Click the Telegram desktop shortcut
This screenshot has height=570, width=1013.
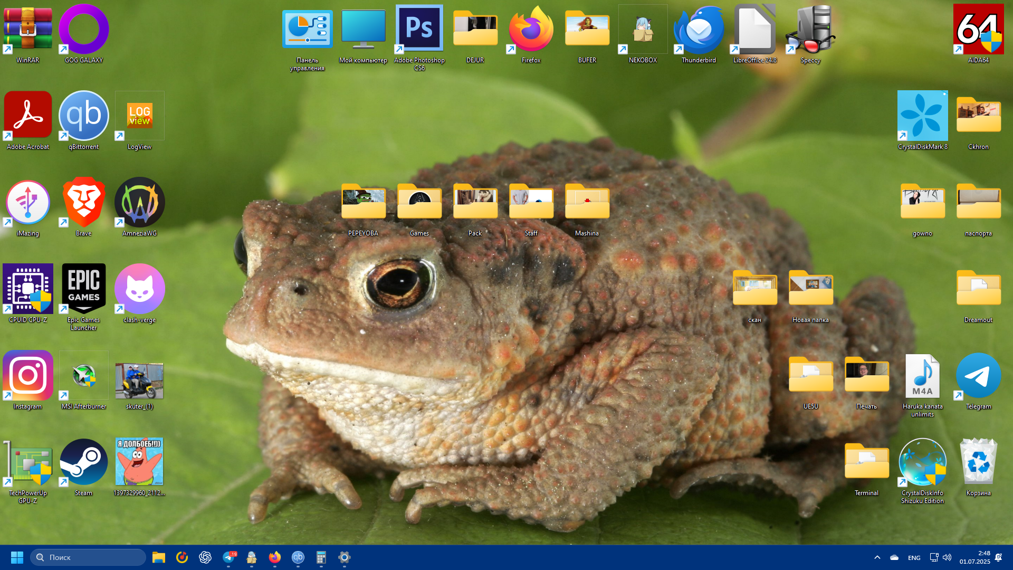point(978,375)
